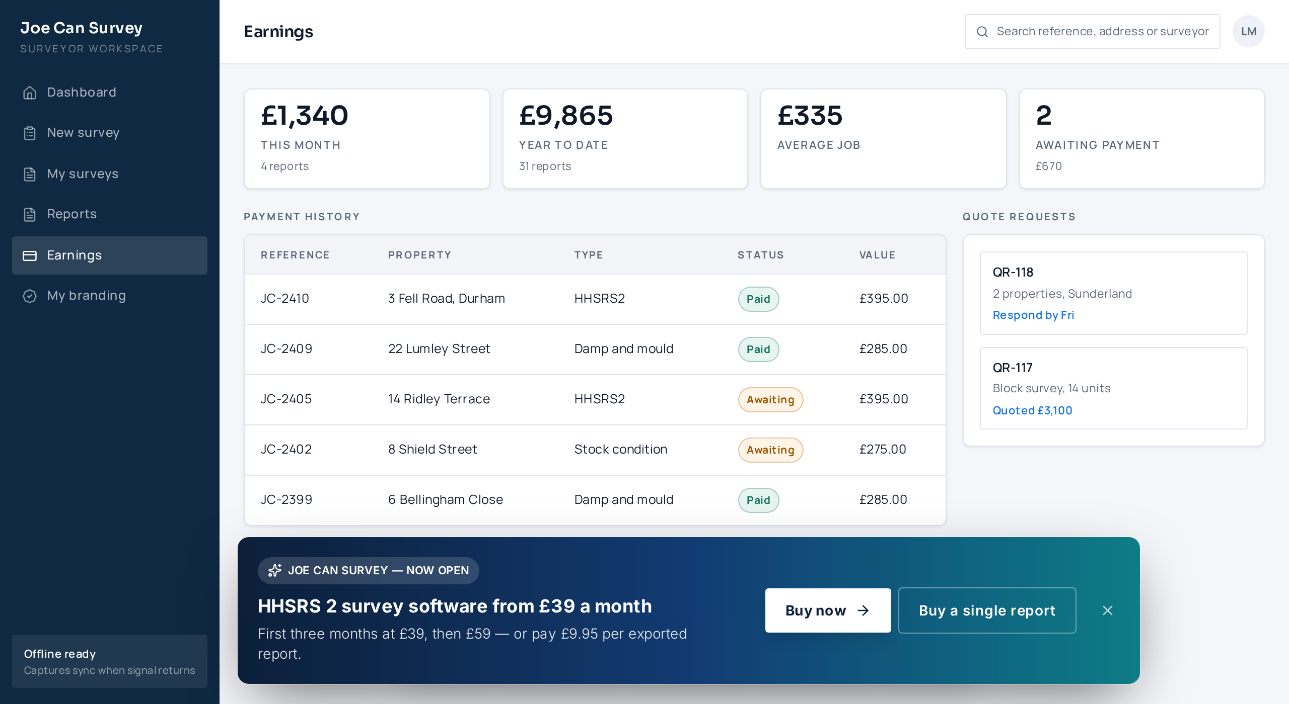This screenshot has width=1289, height=704.
Task: Click the search magnifier icon
Action: click(x=982, y=32)
